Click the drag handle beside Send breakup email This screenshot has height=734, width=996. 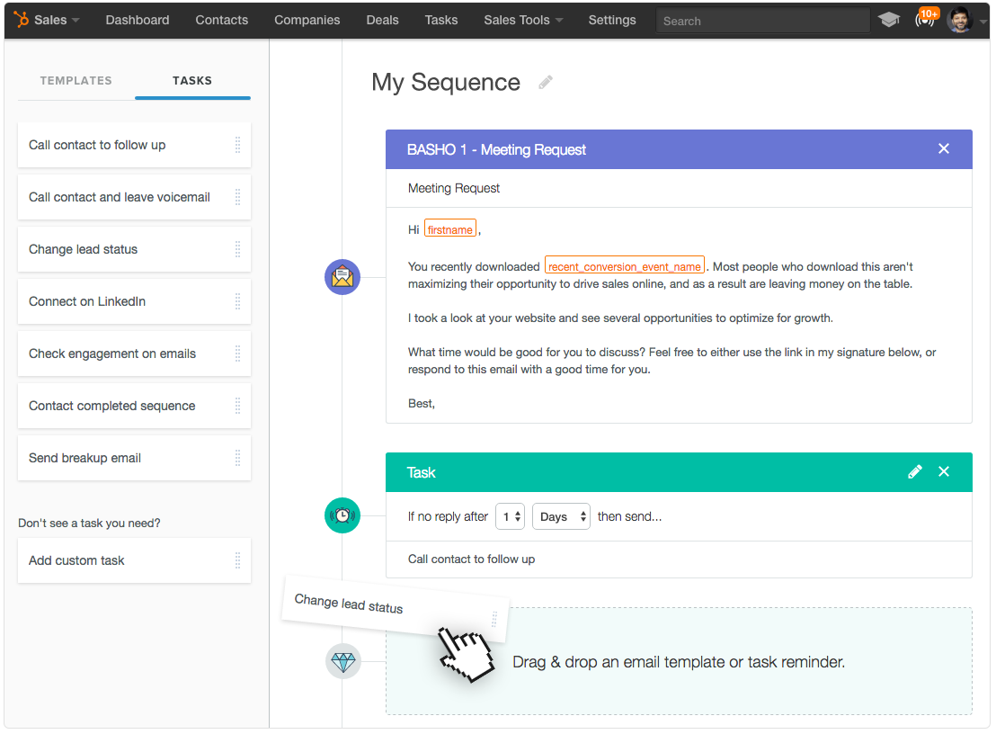237,458
